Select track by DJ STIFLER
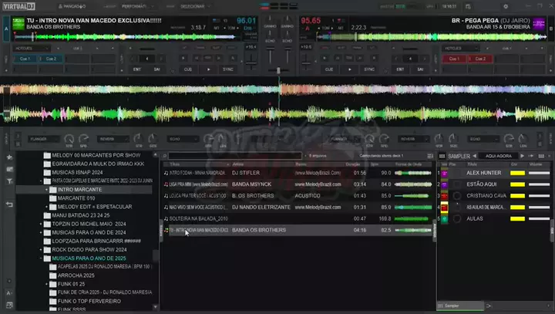This screenshot has width=555, height=314. [x=298, y=173]
